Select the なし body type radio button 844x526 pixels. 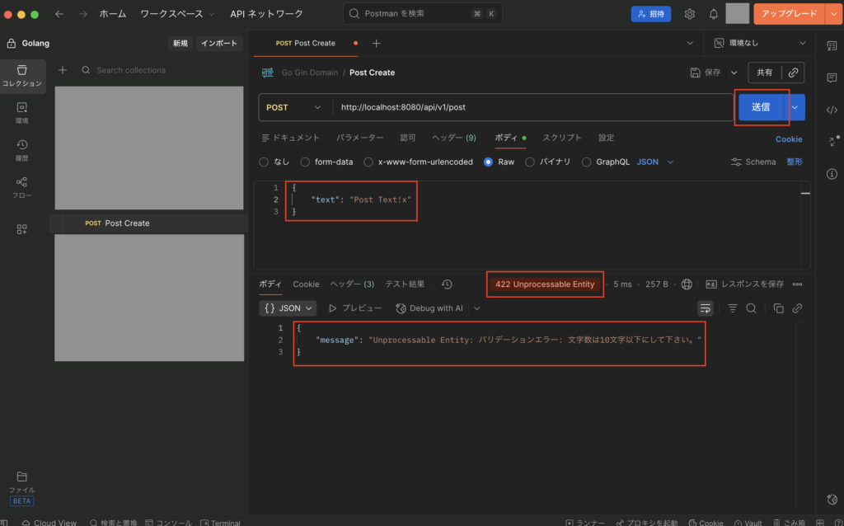coord(264,162)
